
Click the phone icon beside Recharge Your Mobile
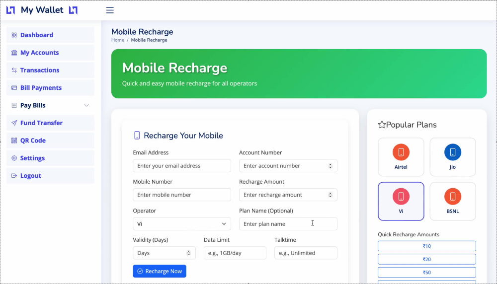click(137, 136)
